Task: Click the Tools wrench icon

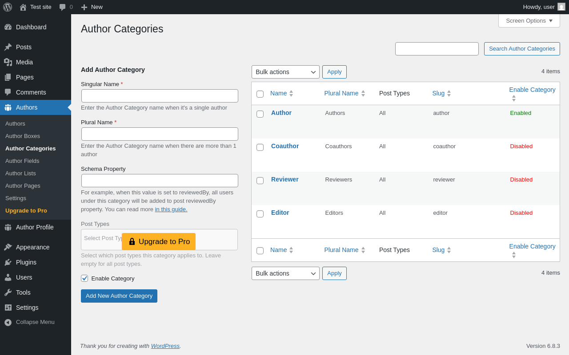Action: [8, 292]
